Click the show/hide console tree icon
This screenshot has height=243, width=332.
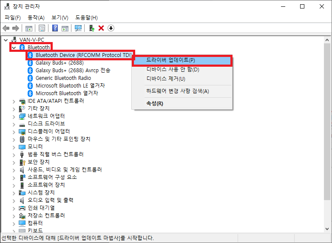pos(29,28)
